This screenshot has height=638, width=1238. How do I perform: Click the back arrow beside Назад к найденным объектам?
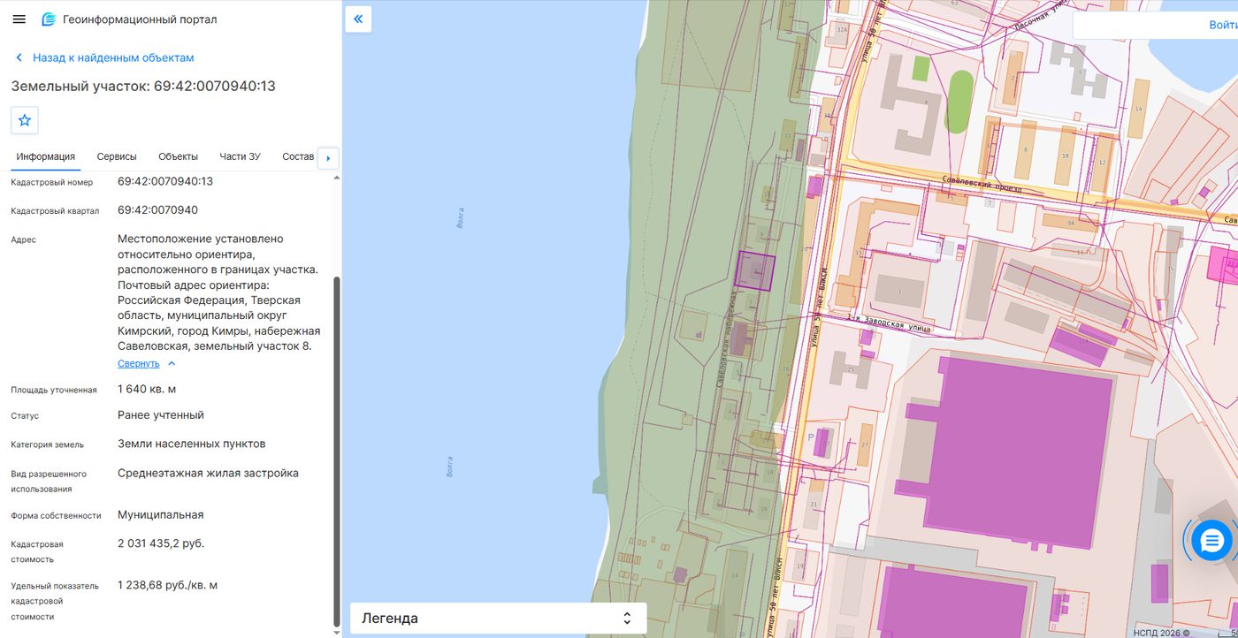[19, 57]
